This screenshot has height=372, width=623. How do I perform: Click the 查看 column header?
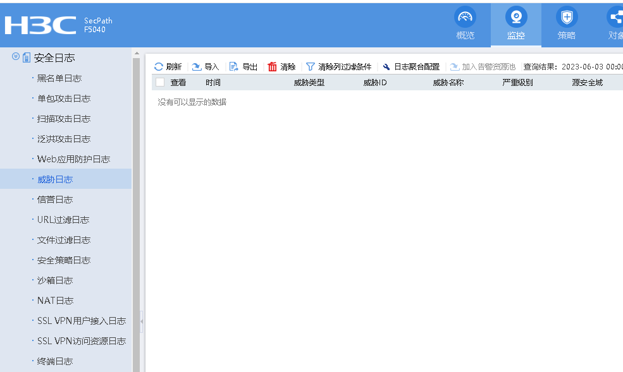[178, 83]
